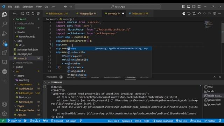Open the Go menu
Screen dimensions: 224x126
coord(46,7)
